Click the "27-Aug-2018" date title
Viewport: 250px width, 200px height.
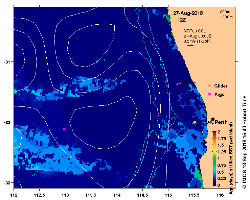coord(188,13)
